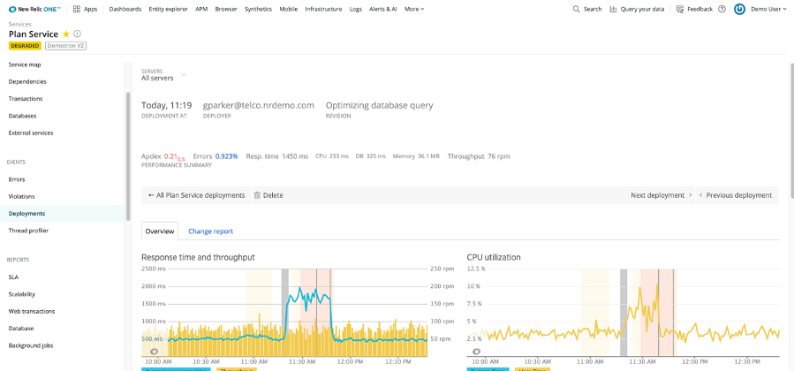Click the Demo User avatar icon
This screenshot has height=371, width=794.
739,9
